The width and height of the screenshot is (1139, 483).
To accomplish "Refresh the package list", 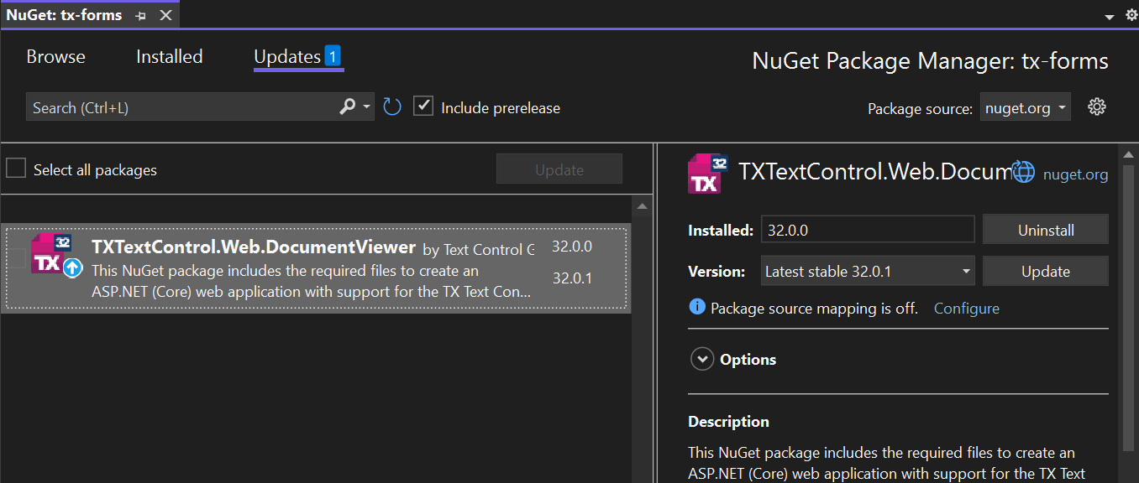I will 392,107.
